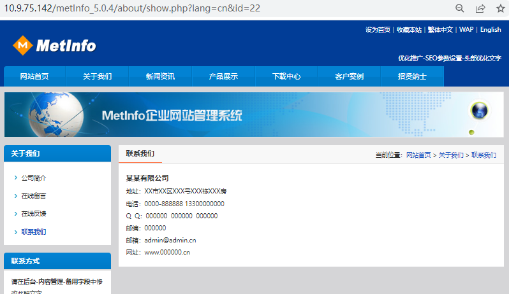Click the 当前位置 label
This screenshot has height=294, width=509.
pyautogui.click(x=389, y=155)
